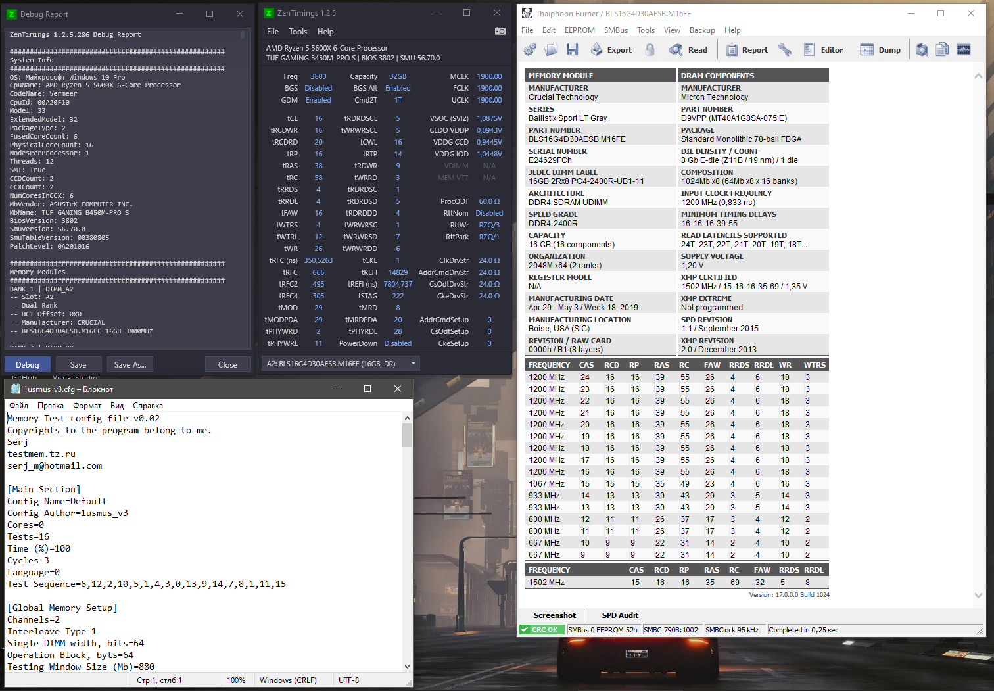
Task: Click the Notepad scrollbar up arrow
Action: [407, 418]
